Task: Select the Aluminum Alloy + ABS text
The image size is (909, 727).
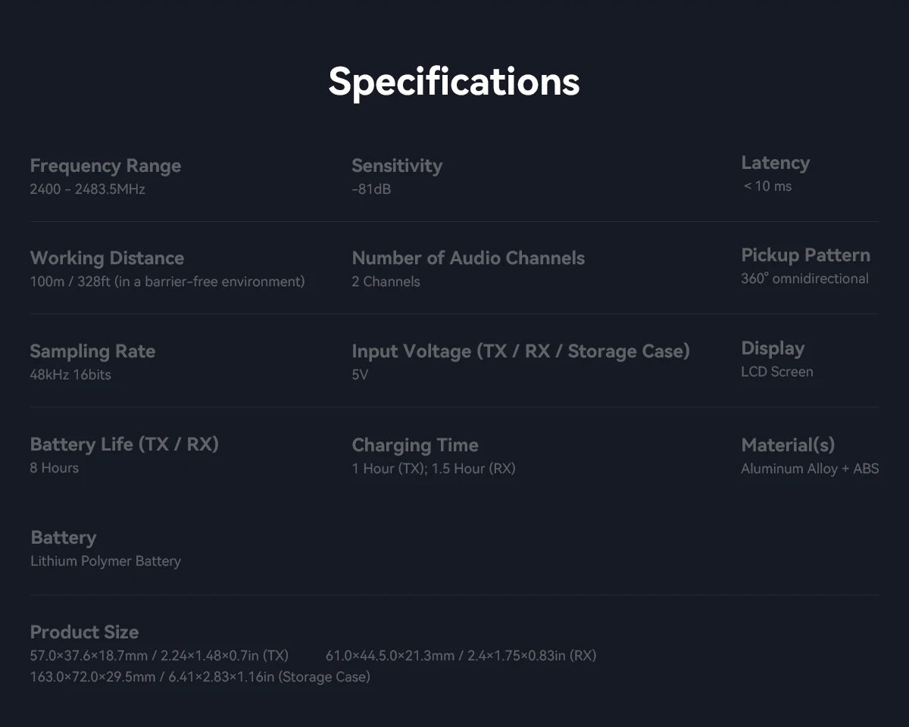Action: point(810,469)
